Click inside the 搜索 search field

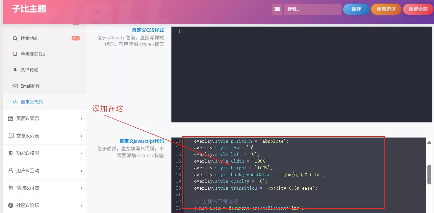click(x=313, y=9)
